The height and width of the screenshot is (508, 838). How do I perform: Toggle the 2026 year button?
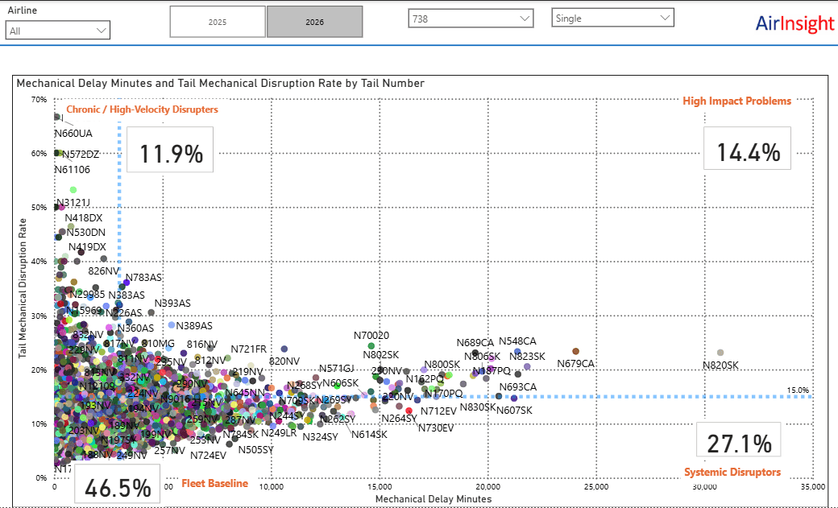coord(315,22)
